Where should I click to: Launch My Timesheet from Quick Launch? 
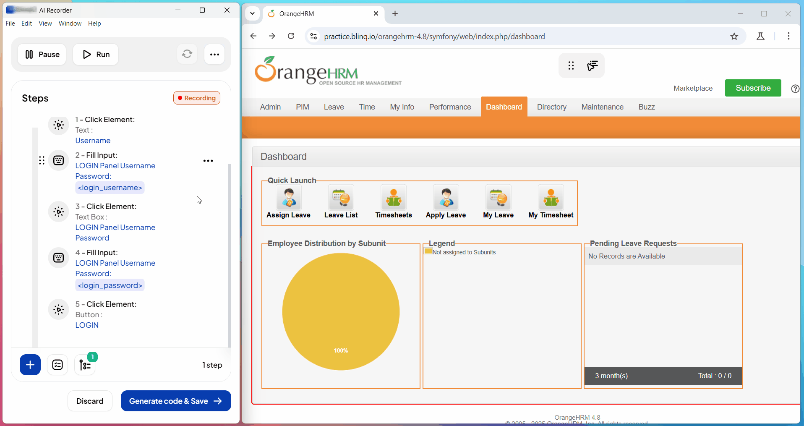pyautogui.click(x=551, y=202)
